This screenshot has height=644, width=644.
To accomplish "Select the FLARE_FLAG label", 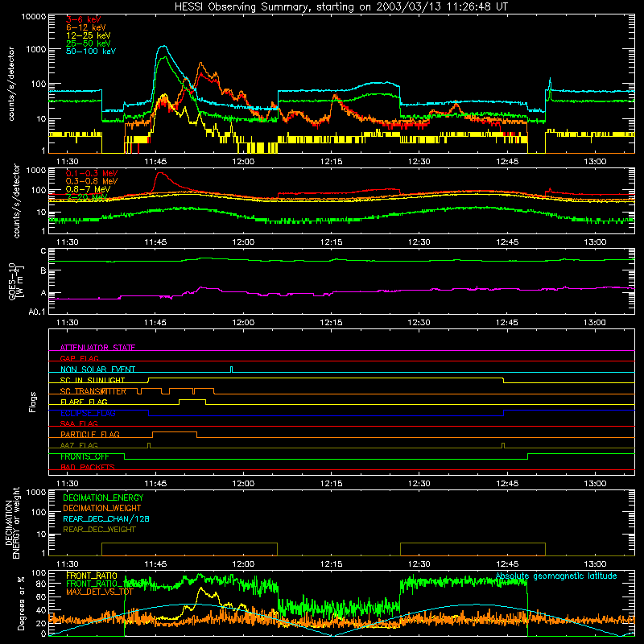I will pyautogui.click(x=84, y=402).
